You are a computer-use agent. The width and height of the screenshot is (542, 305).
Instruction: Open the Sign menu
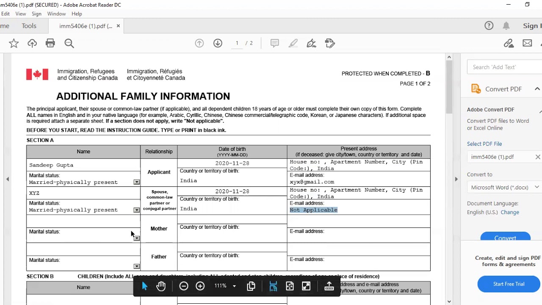tap(36, 14)
